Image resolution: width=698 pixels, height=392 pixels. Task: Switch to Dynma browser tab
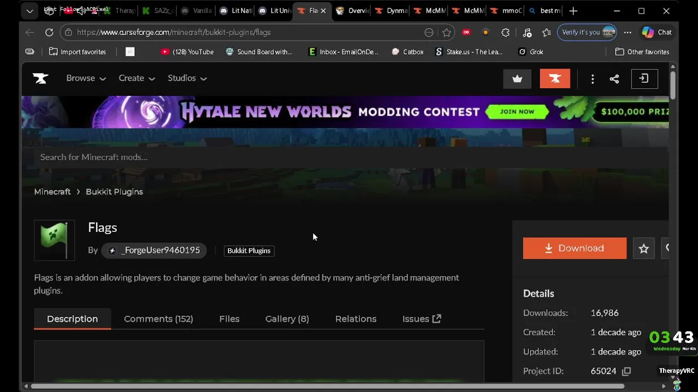(x=391, y=11)
